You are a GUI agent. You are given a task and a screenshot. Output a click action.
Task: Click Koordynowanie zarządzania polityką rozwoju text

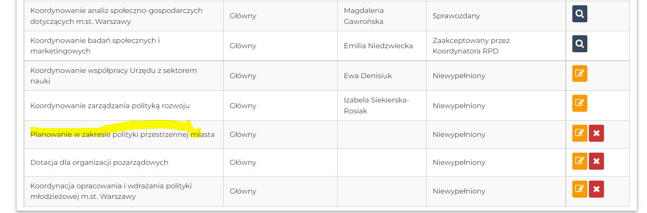(110, 106)
